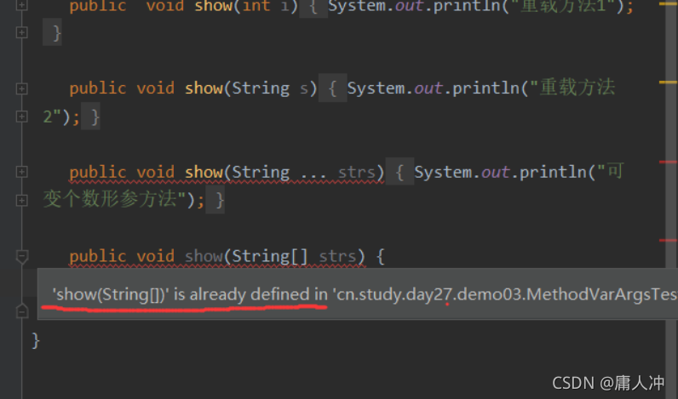Click the fold end marker beside the tooltip bottom
Image resolution: width=678 pixels, height=399 pixels.
tap(21, 311)
